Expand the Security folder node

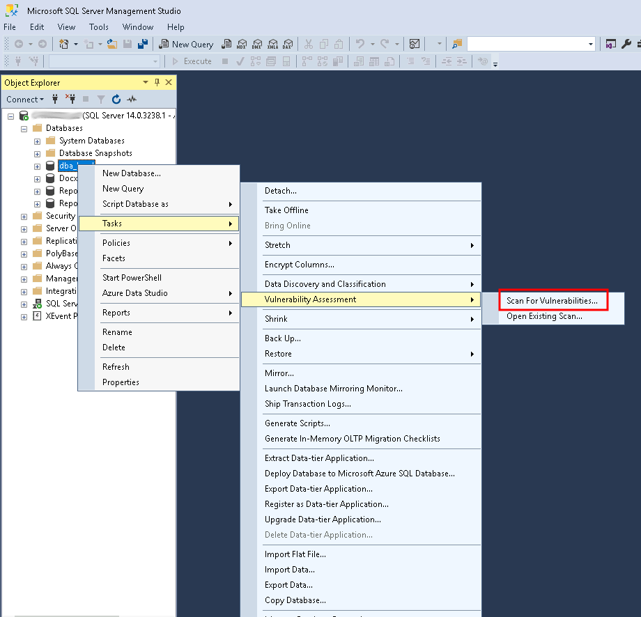pyautogui.click(x=24, y=217)
